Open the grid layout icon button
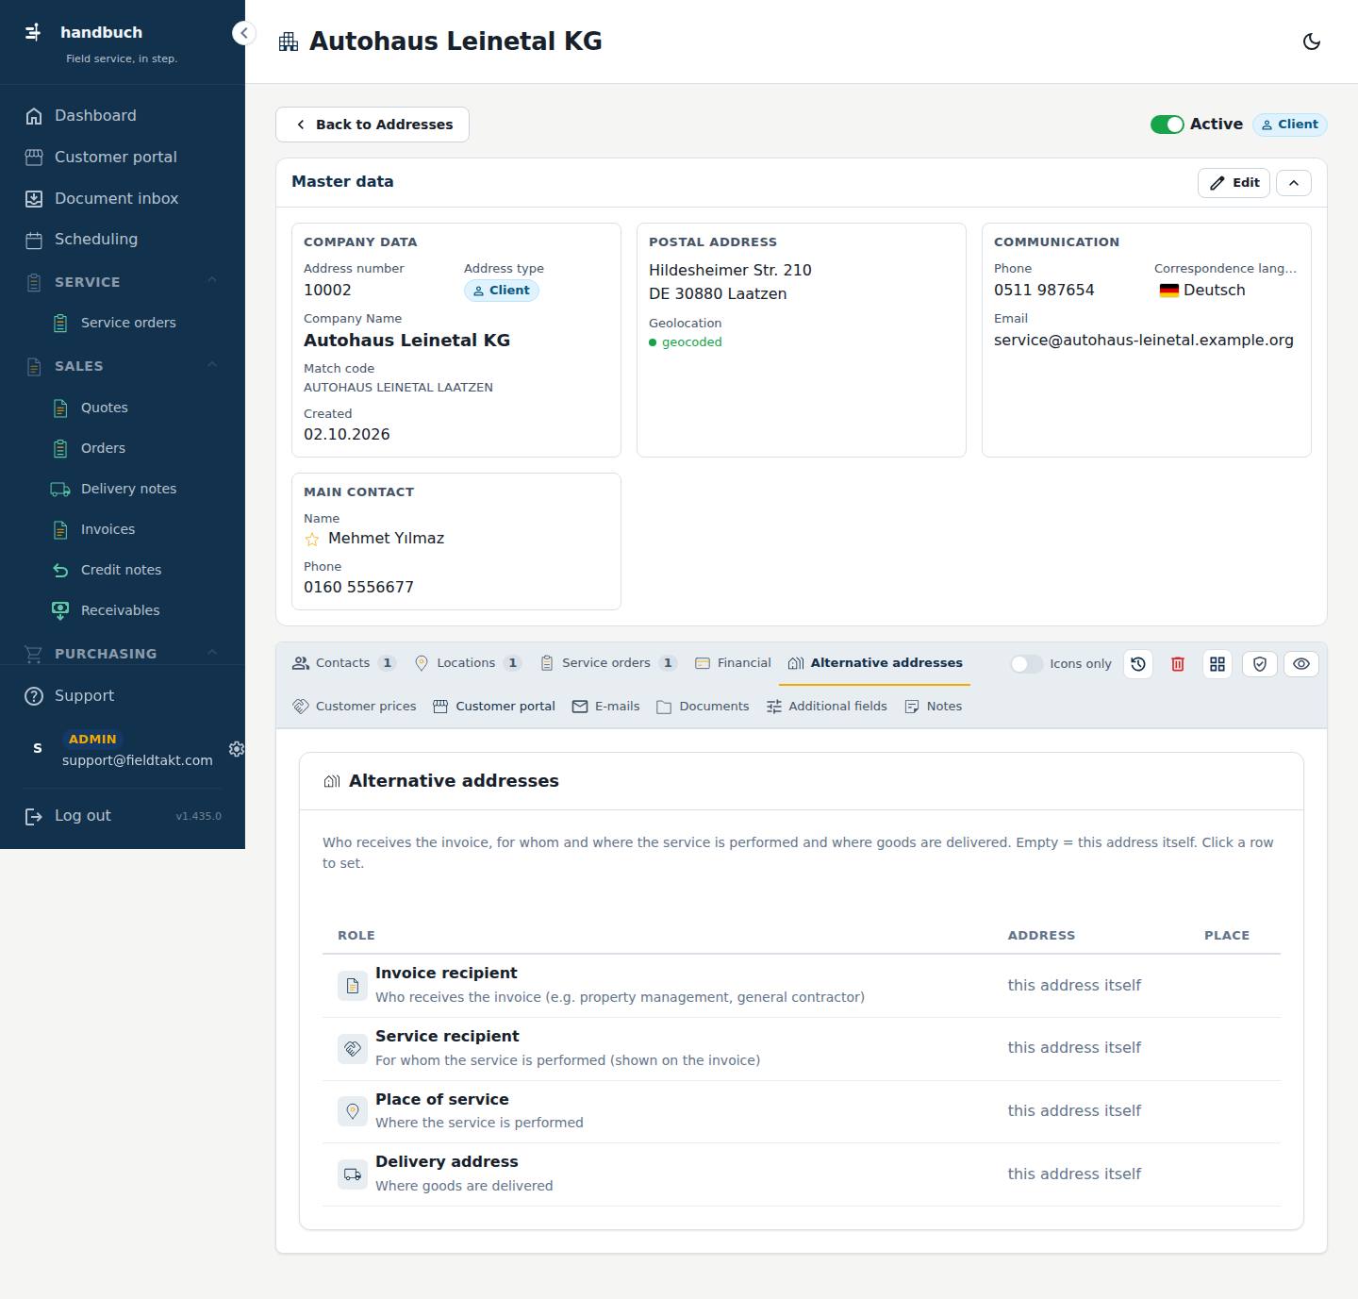The width and height of the screenshot is (1358, 1299). [x=1217, y=664]
